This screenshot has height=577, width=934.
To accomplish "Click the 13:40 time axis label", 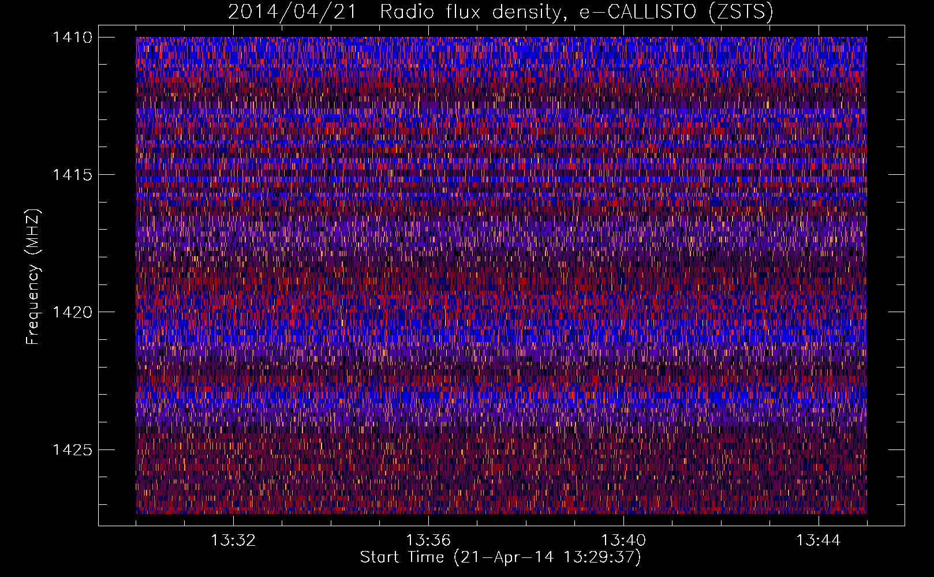I will point(623,541).
